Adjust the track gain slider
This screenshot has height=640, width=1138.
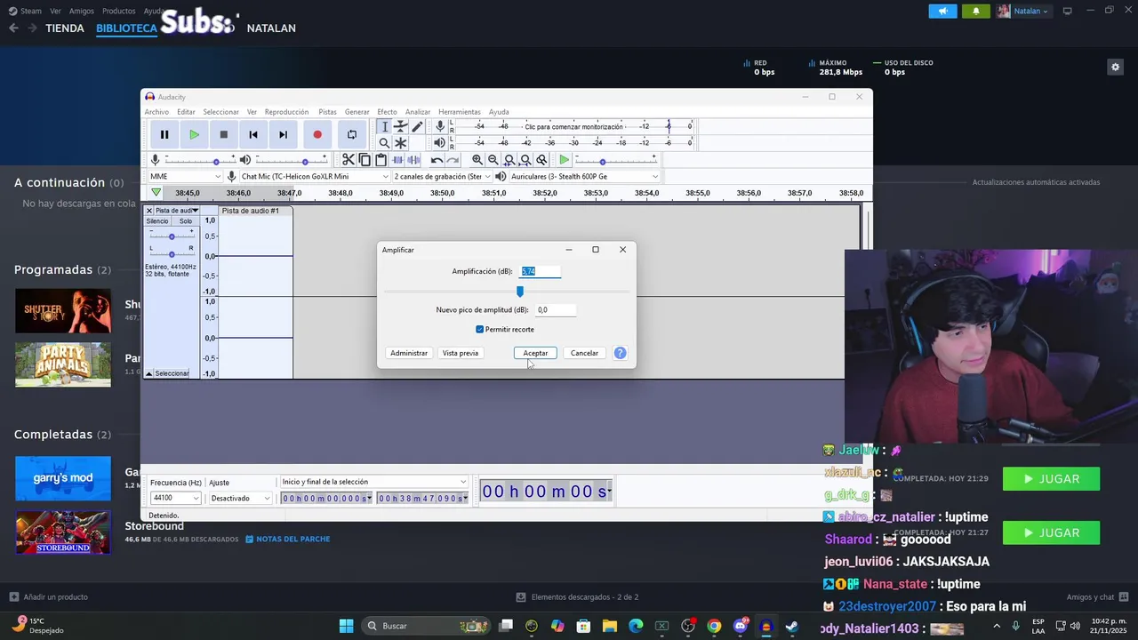coord(172,236)
